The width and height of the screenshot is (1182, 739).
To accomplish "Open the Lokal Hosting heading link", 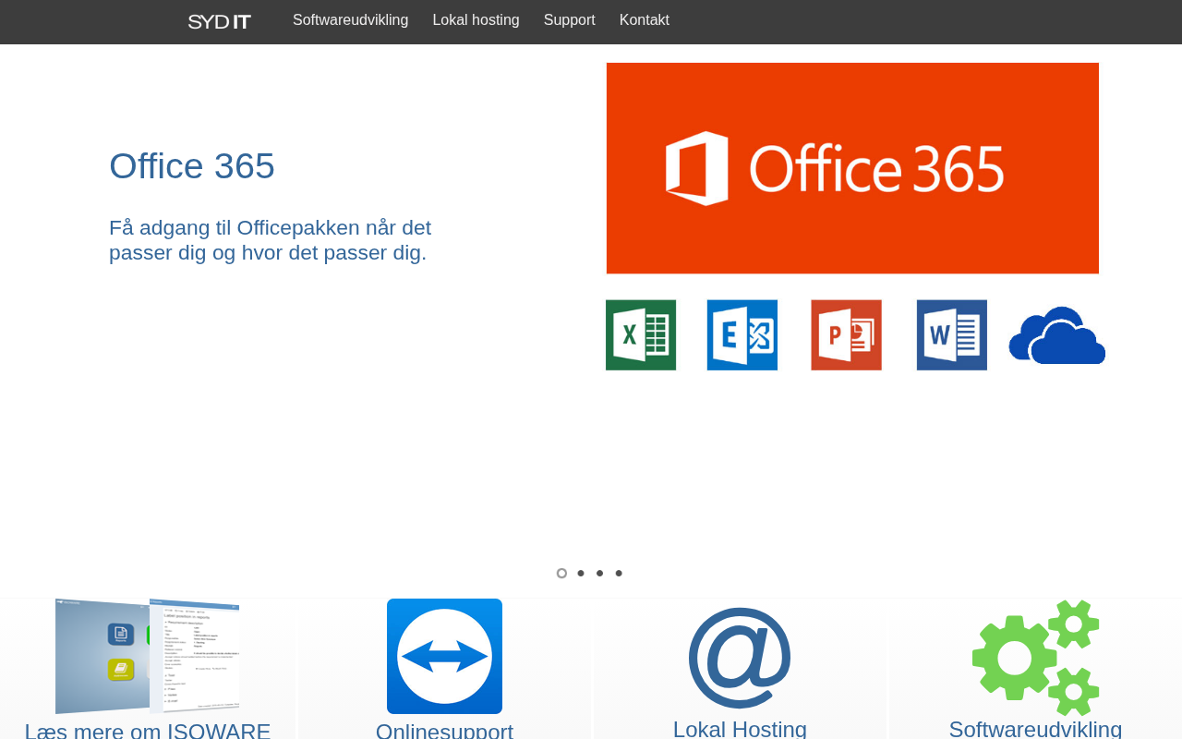I will [x=740, y=729].
